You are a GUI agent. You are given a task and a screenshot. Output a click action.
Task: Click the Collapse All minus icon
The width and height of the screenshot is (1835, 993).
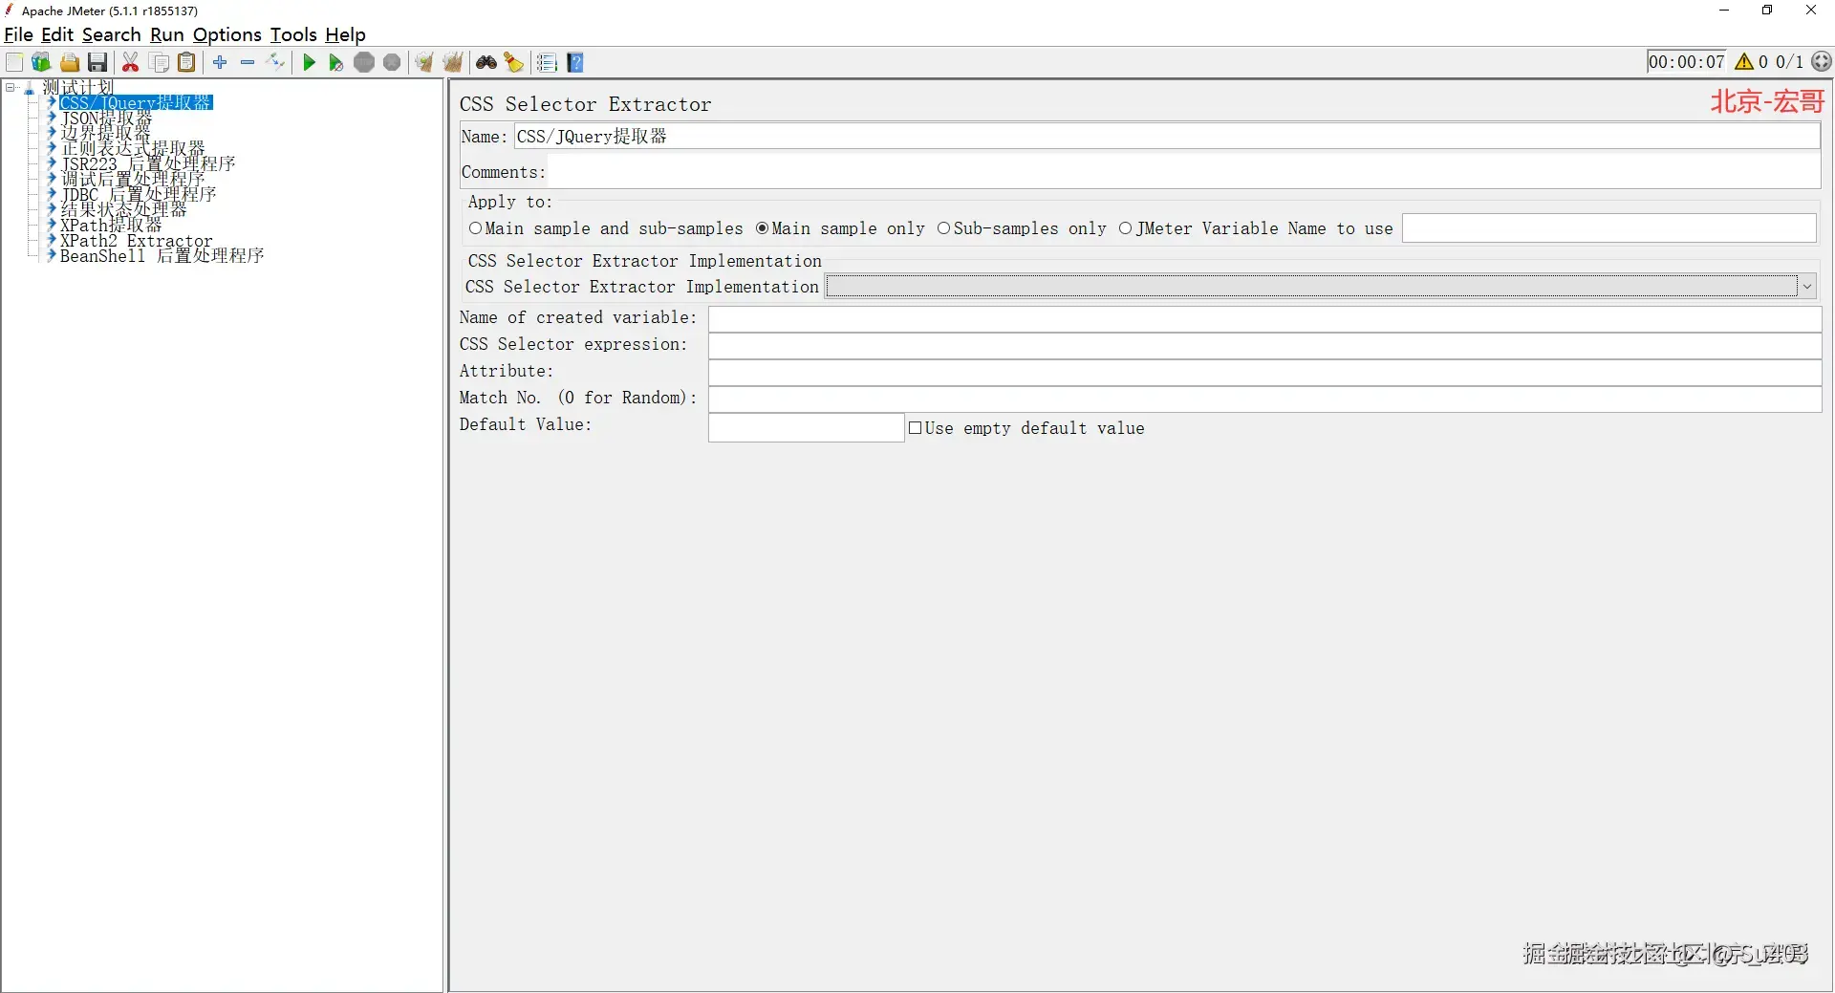click(248, 63)
